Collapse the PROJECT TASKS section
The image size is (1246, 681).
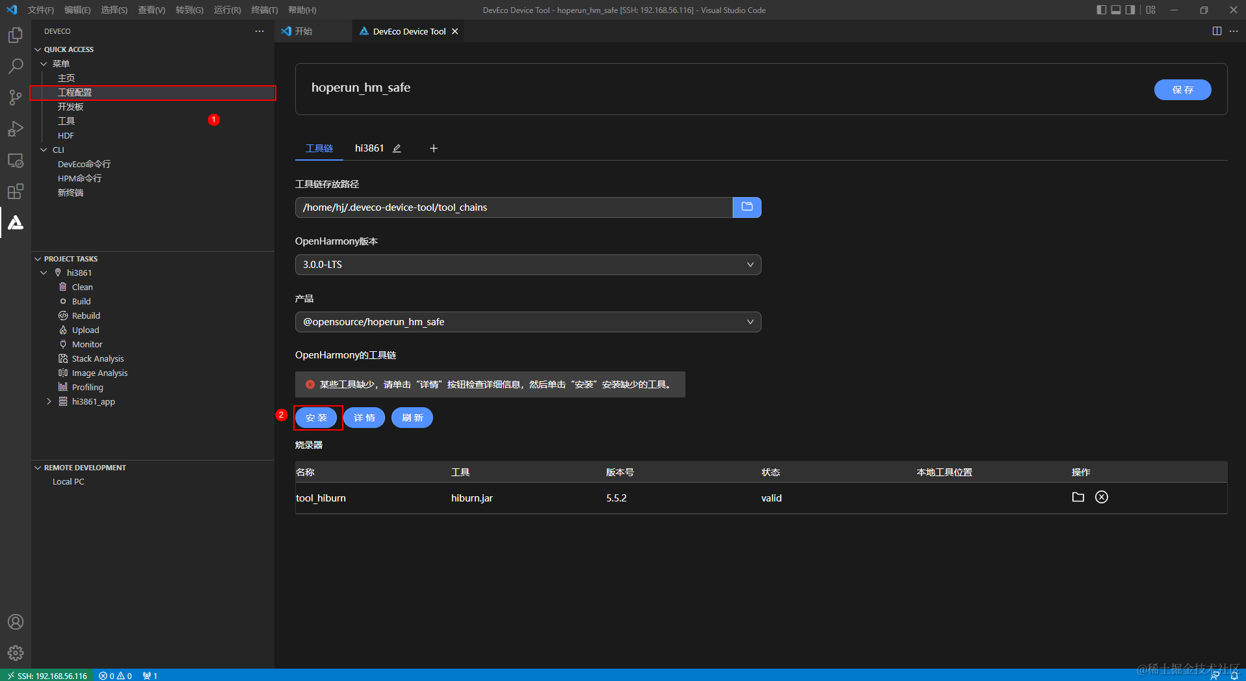[38, 259]
